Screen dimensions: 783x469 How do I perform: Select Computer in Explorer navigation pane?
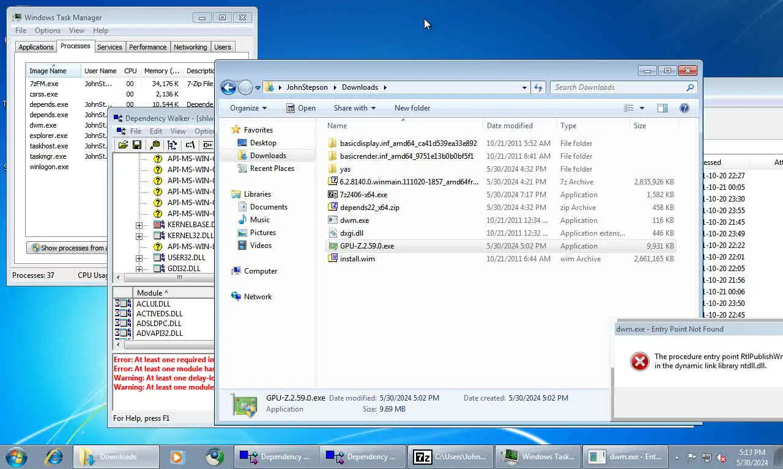point(260,271)
